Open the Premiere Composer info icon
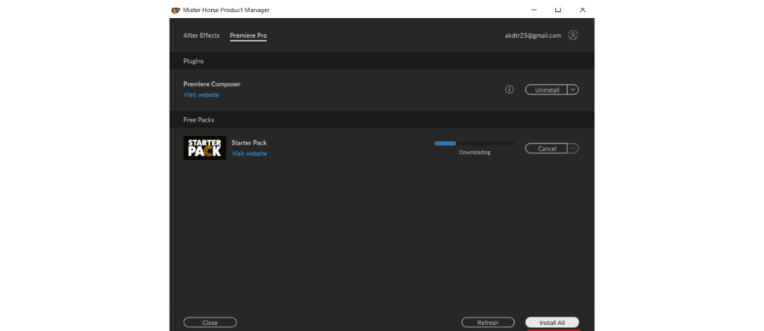Viewport: 764px width, 331px height. click(x=510, y=89)
